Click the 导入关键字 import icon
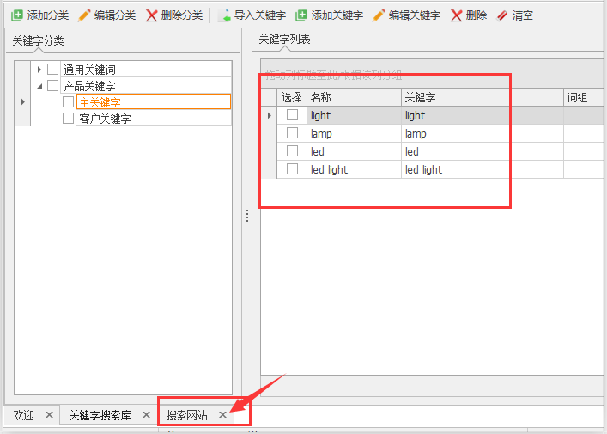Viewport: 607px width, 434px height. click(x=224, y=15)
